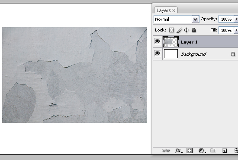Hide Layer 1 using its eye icon
This screenshot has height=160, width=238.
pyautogui.click(x=157, y=41)
